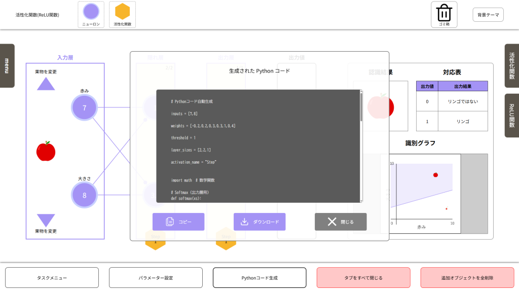Click the purple neuron icon in the palette

point(91,12)
